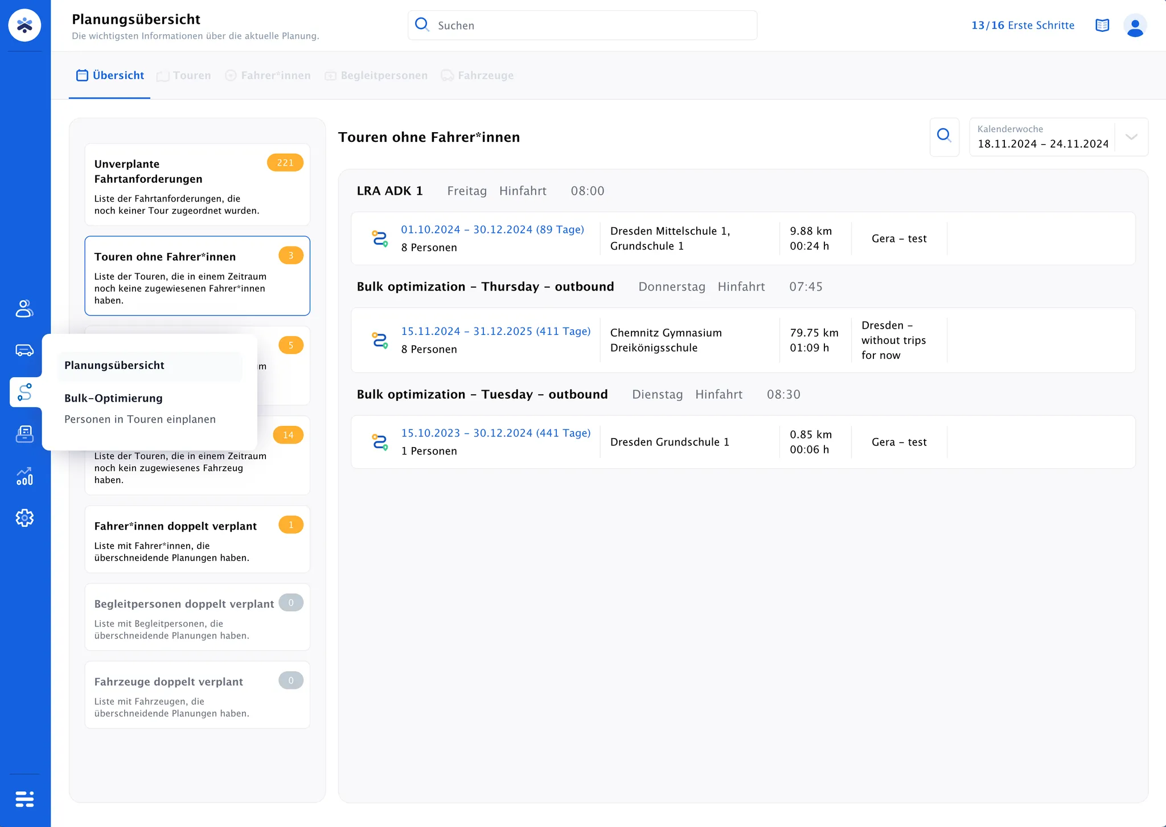Open tour link 01.10.2024 – 30.12.2024 (89 Tage)
The height and width of the screenshot is (827, 1166).
tap(492, 230)
